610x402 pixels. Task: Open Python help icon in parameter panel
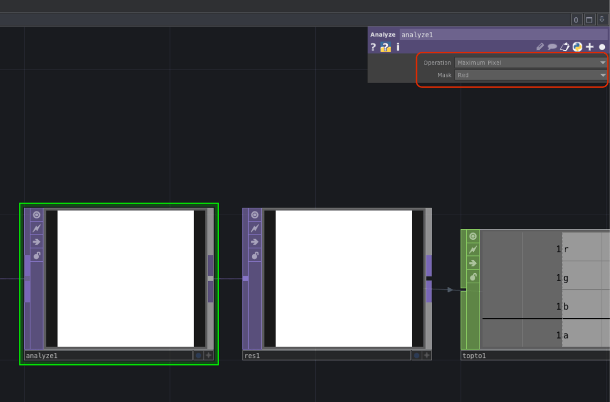pyautogui.click(x=385, y=48)
